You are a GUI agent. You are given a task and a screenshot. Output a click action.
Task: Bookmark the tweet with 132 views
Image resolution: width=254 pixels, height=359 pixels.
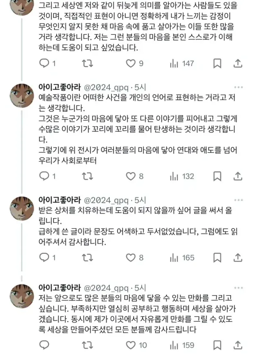click(x=217, y=176)
